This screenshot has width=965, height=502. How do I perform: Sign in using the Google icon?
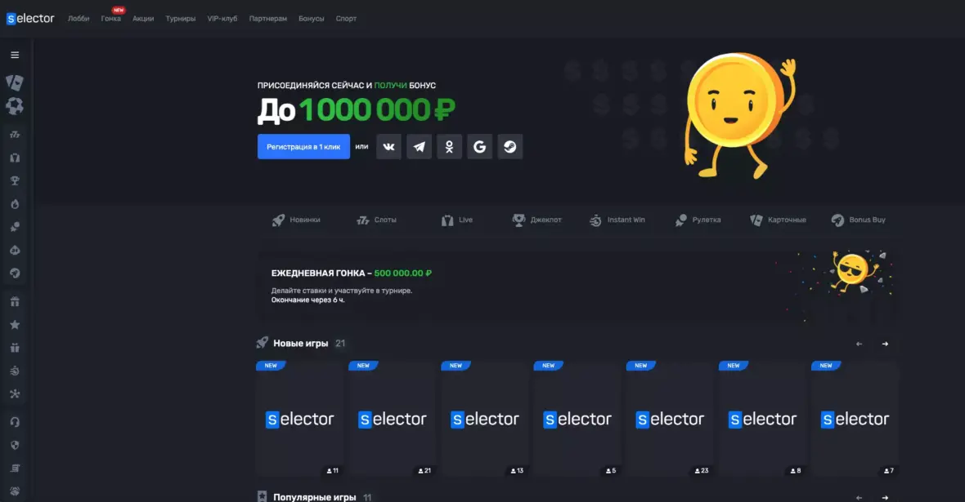point(479,147)
